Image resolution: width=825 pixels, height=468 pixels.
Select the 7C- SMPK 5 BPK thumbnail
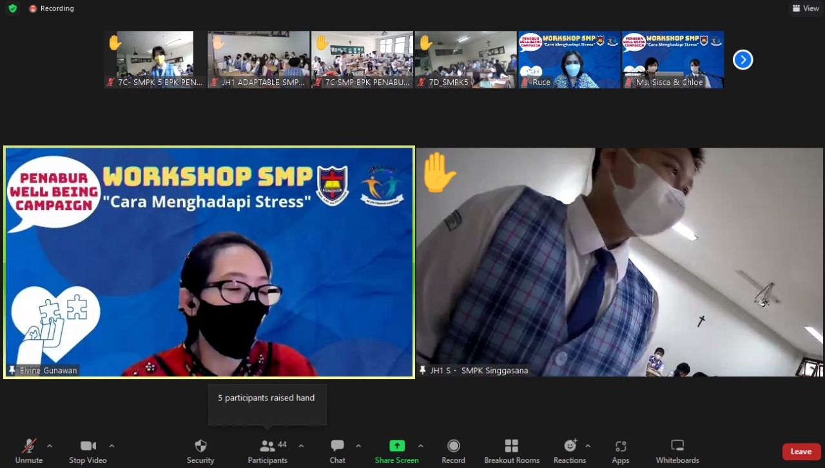coord(155,59)
